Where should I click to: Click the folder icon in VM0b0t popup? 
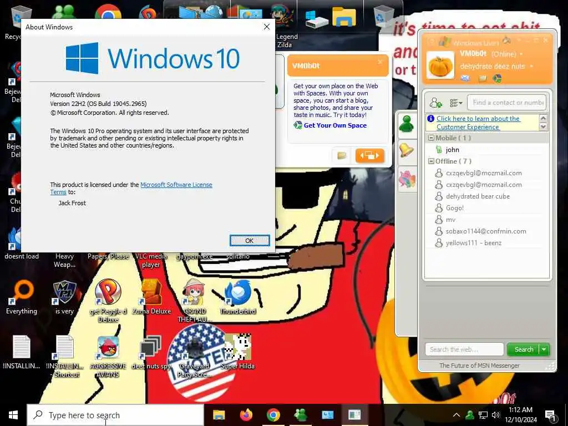(342, 156)
